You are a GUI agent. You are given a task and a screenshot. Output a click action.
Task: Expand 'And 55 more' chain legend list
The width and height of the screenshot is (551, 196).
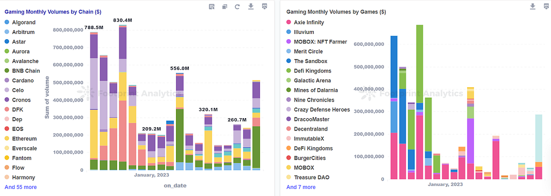tap(20, 187)
